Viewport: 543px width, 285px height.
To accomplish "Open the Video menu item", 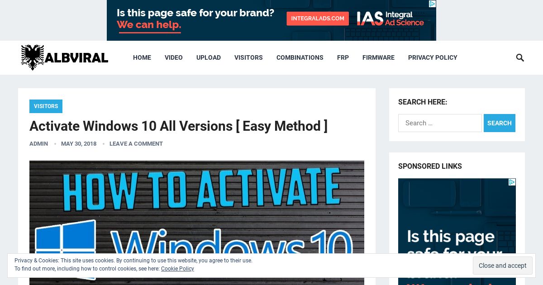I will pos(174,57).
